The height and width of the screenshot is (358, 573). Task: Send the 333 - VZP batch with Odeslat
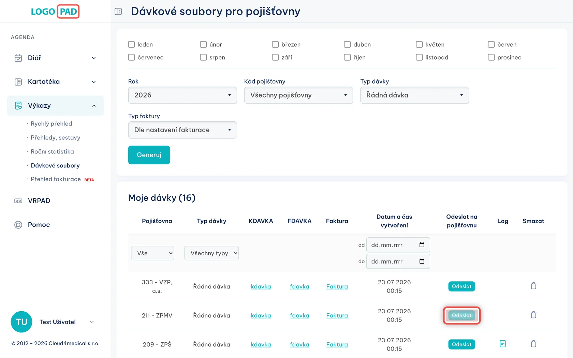coord(461,286)
